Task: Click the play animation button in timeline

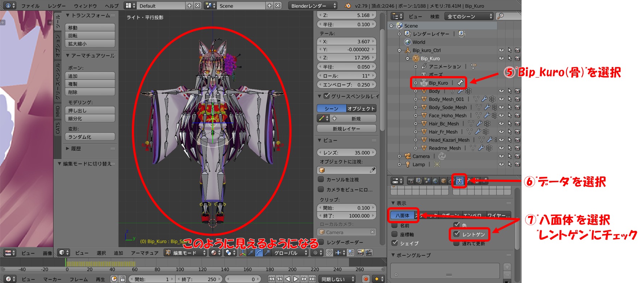Action: 296,279
